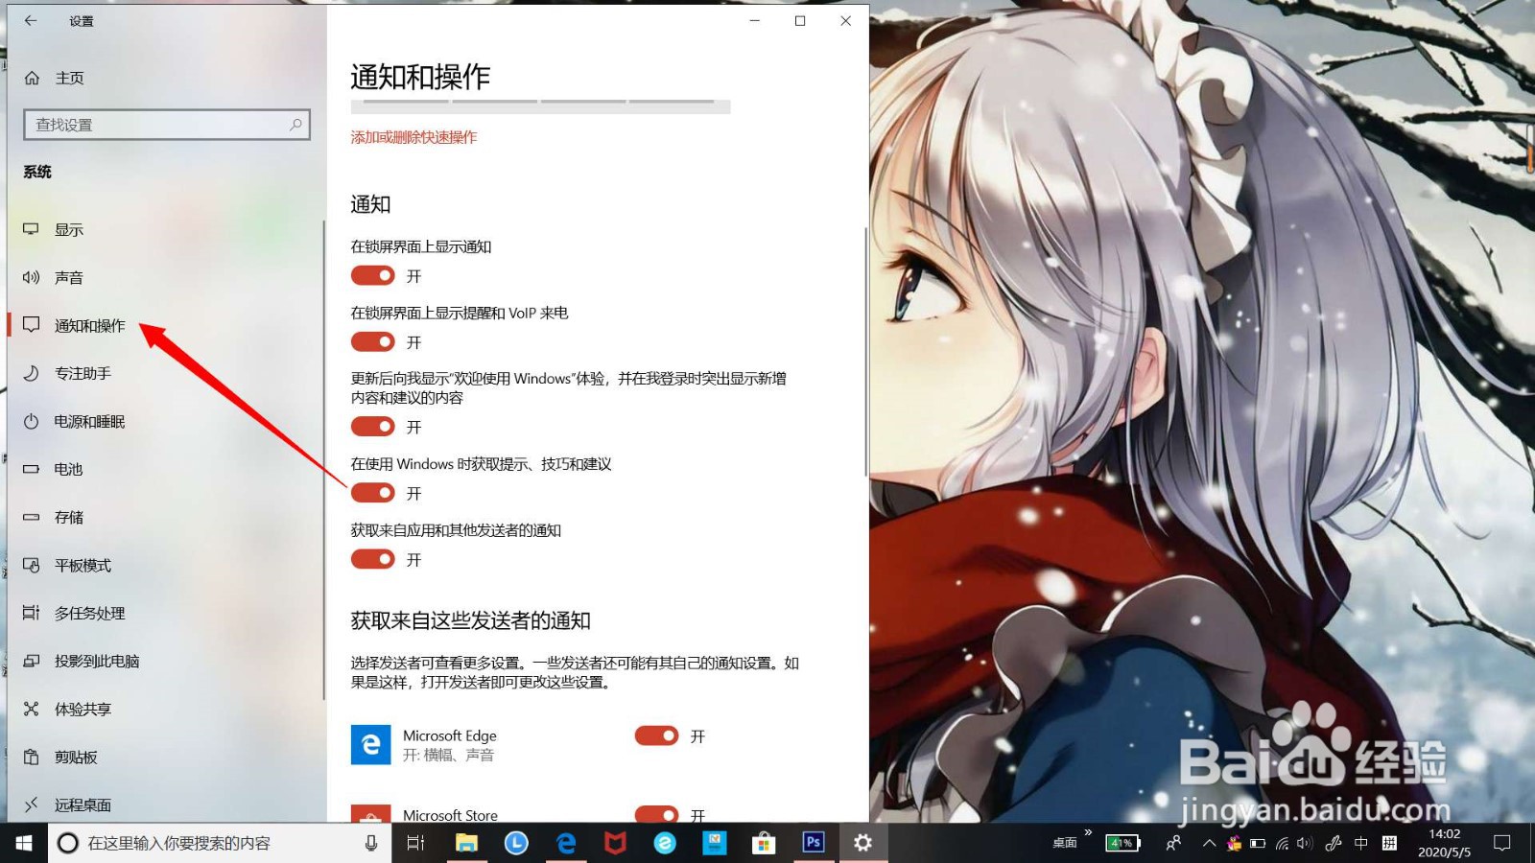This screenshot has width=1535, height=863.
Task: Launch Microsoft Edge from the taskbar
Action: pos(566,843)
